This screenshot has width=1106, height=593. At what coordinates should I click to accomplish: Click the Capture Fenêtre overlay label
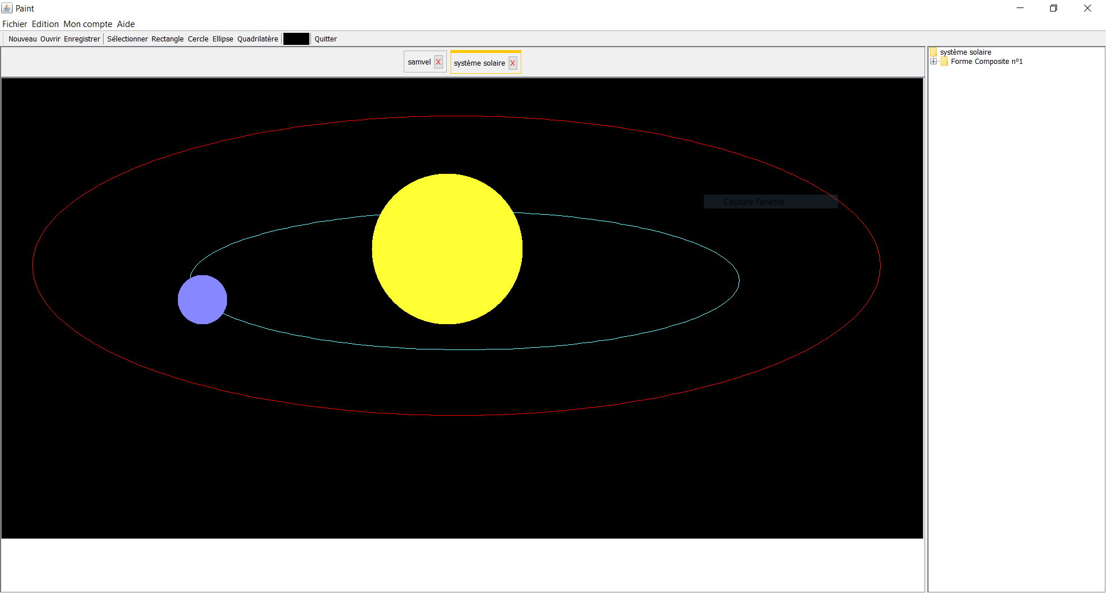pyautogui.click(x=753, y=202)
